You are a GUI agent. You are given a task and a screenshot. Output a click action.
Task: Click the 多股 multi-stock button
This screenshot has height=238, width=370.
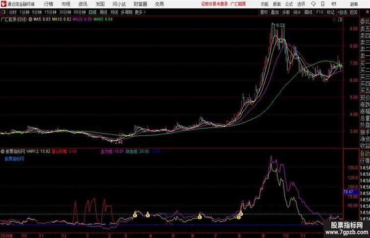[286, 12]
